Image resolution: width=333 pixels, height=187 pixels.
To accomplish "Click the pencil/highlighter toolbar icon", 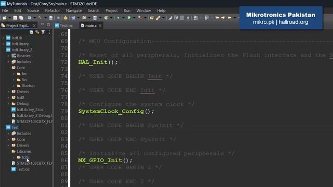I will tap(158, 18).
